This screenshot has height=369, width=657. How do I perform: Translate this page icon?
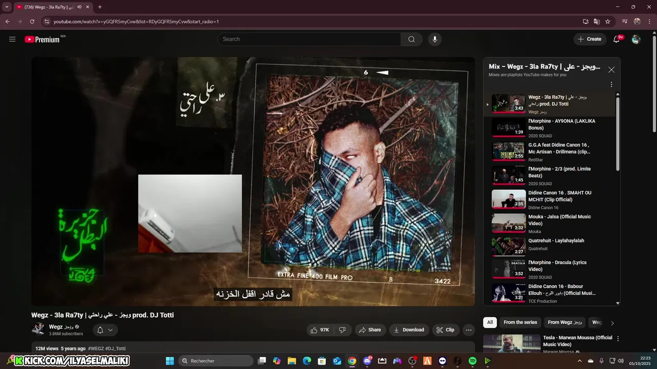pos(596,22)
